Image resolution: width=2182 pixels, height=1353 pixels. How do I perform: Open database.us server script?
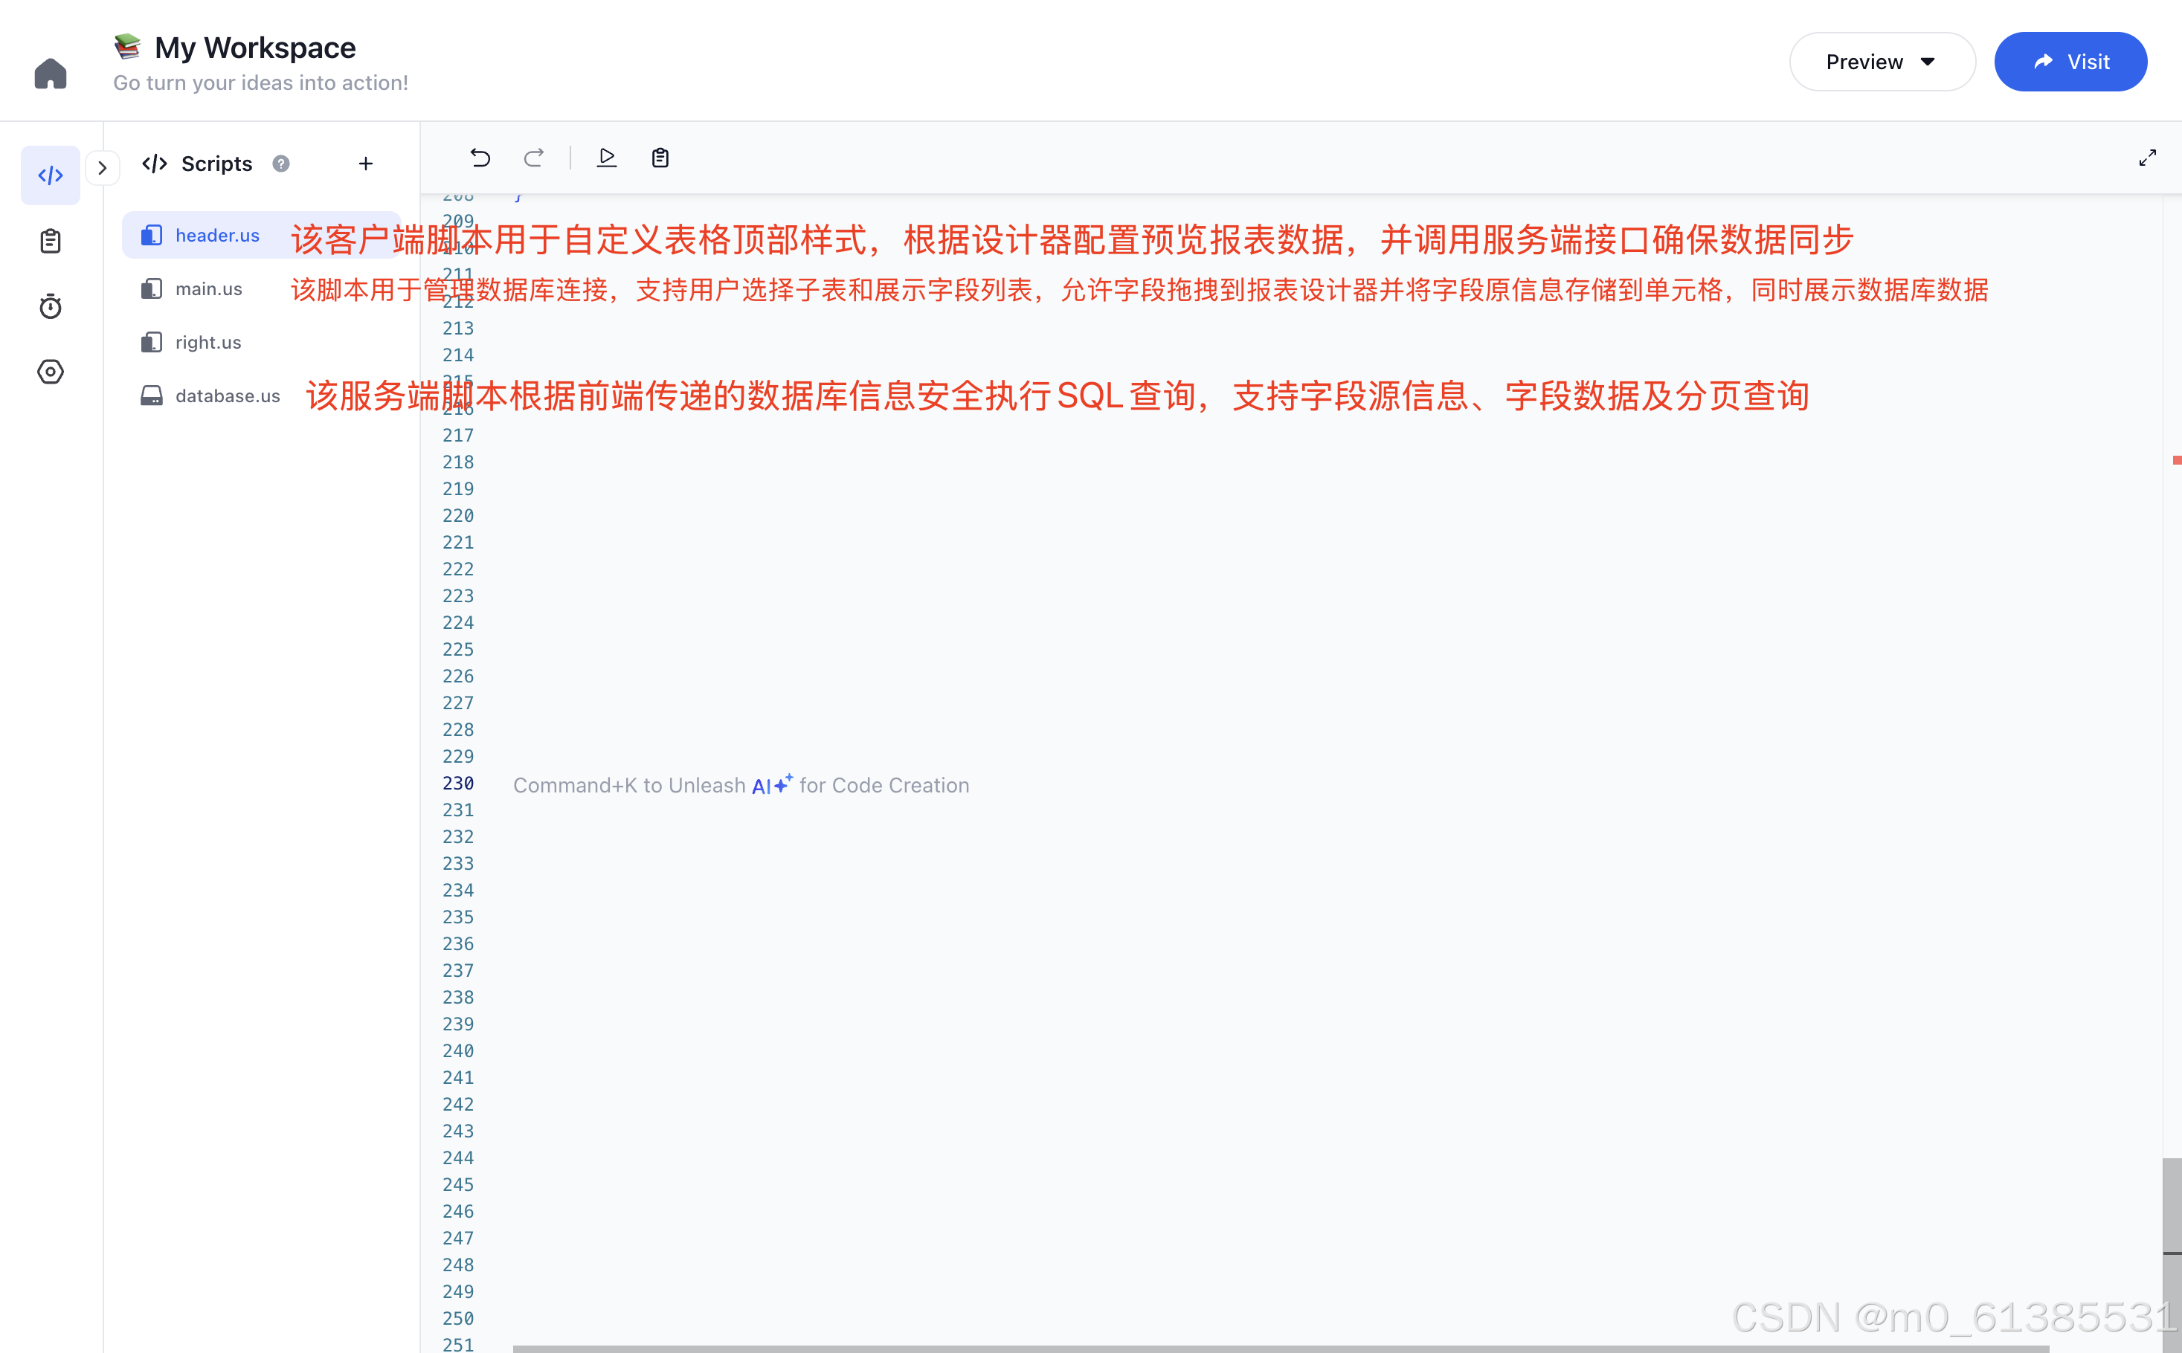228,395
